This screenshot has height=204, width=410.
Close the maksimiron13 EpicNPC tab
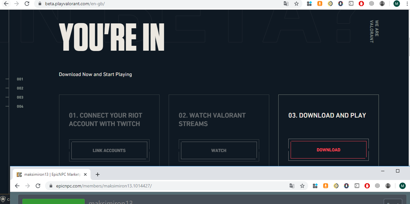(x=85, y=174)
